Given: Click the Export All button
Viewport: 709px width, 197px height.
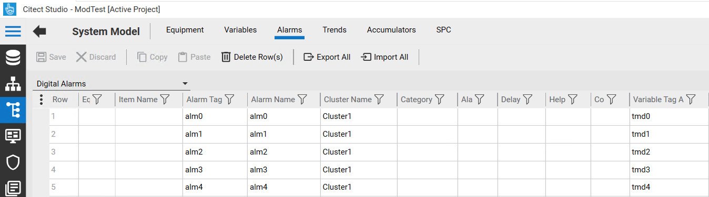Looking at the screenshot, I should point(327,57).
